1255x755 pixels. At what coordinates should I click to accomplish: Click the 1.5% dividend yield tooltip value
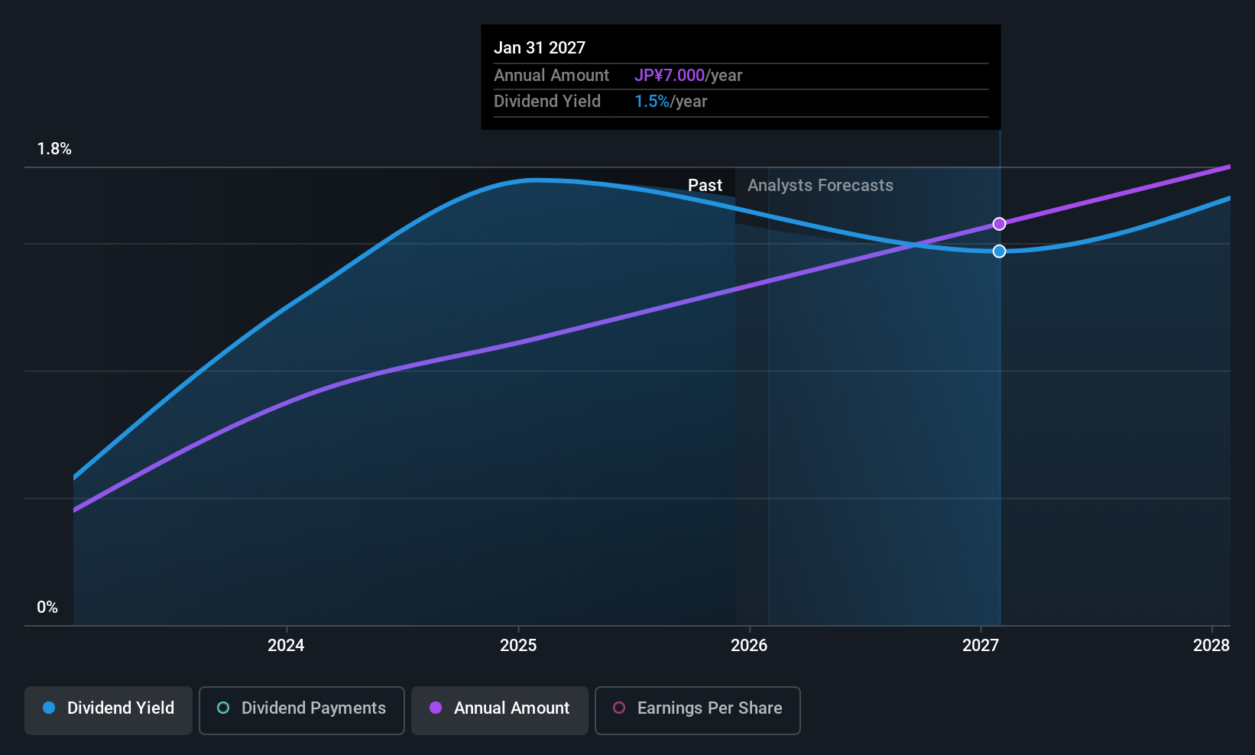tap(652, 102)
